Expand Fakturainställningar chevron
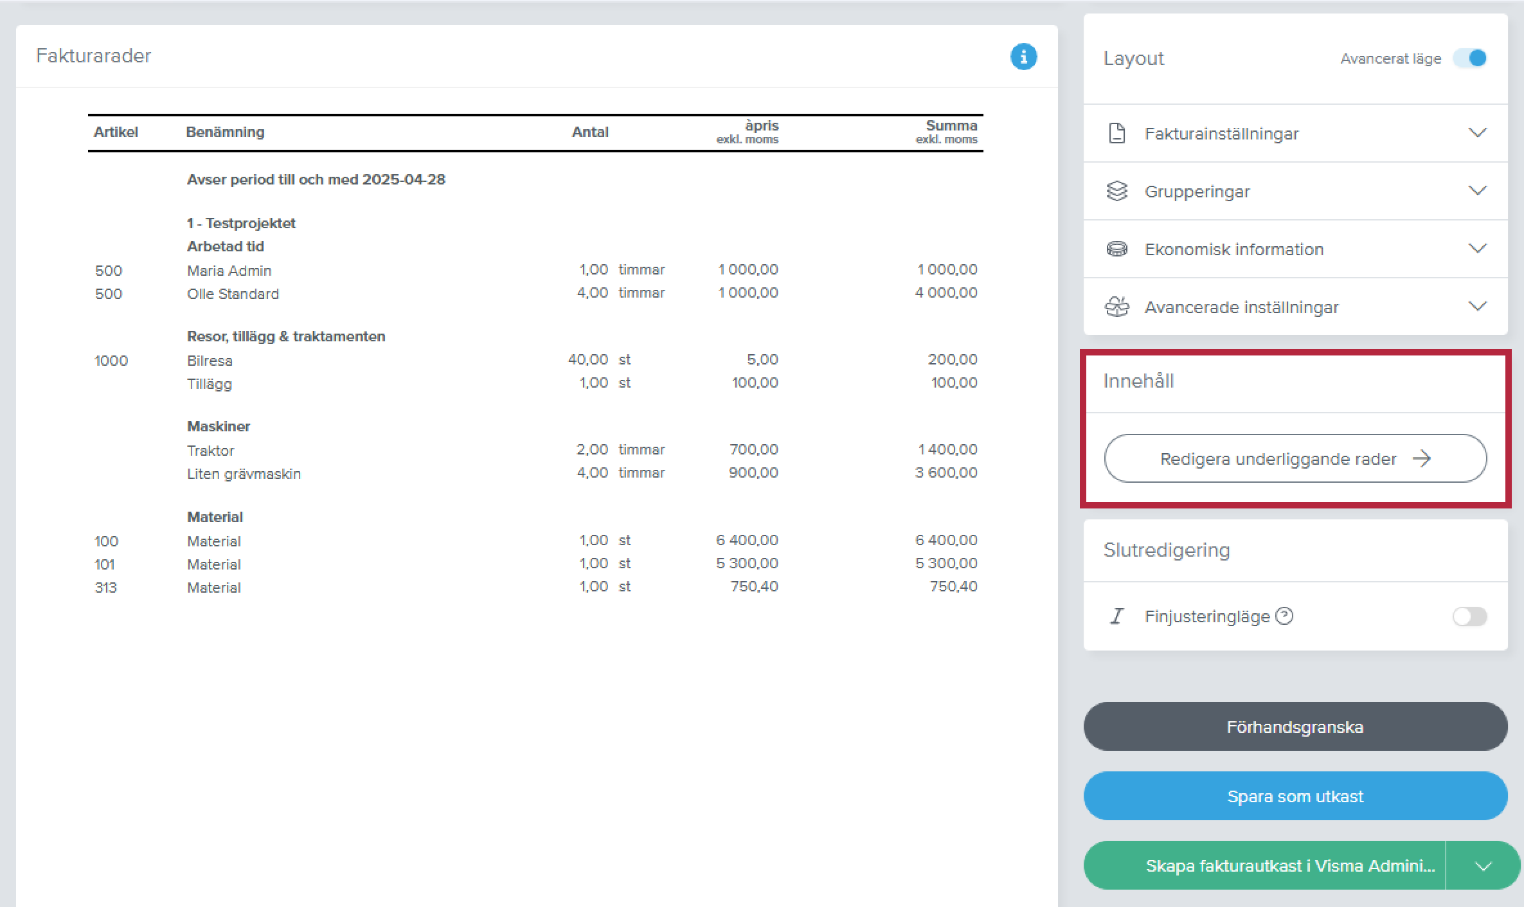 tap(1478, 133)
